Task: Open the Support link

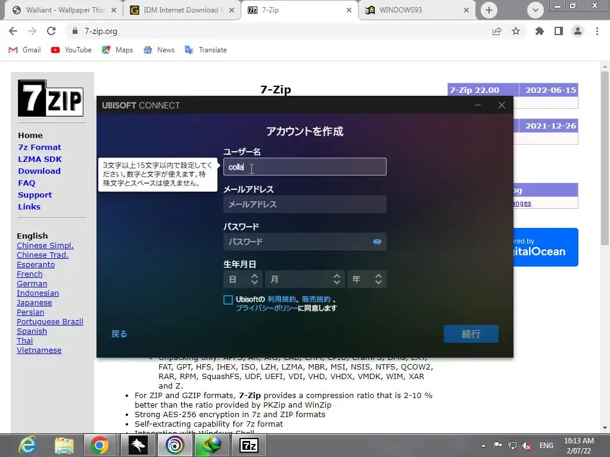Action: tap(35, 195)
